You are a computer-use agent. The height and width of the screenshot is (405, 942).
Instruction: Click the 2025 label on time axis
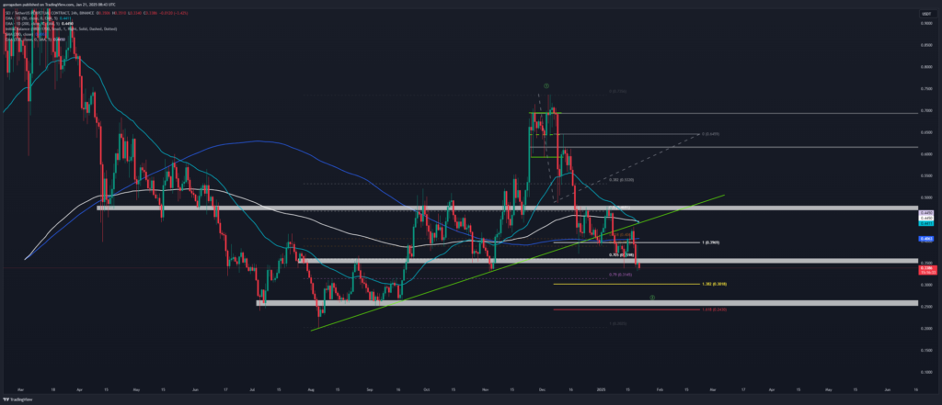601,389
